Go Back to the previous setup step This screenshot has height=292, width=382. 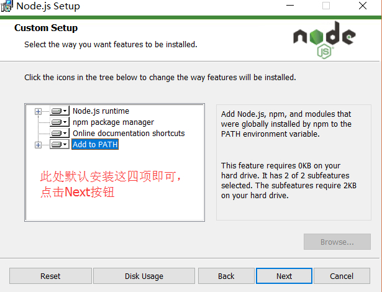tap(226, 276)
